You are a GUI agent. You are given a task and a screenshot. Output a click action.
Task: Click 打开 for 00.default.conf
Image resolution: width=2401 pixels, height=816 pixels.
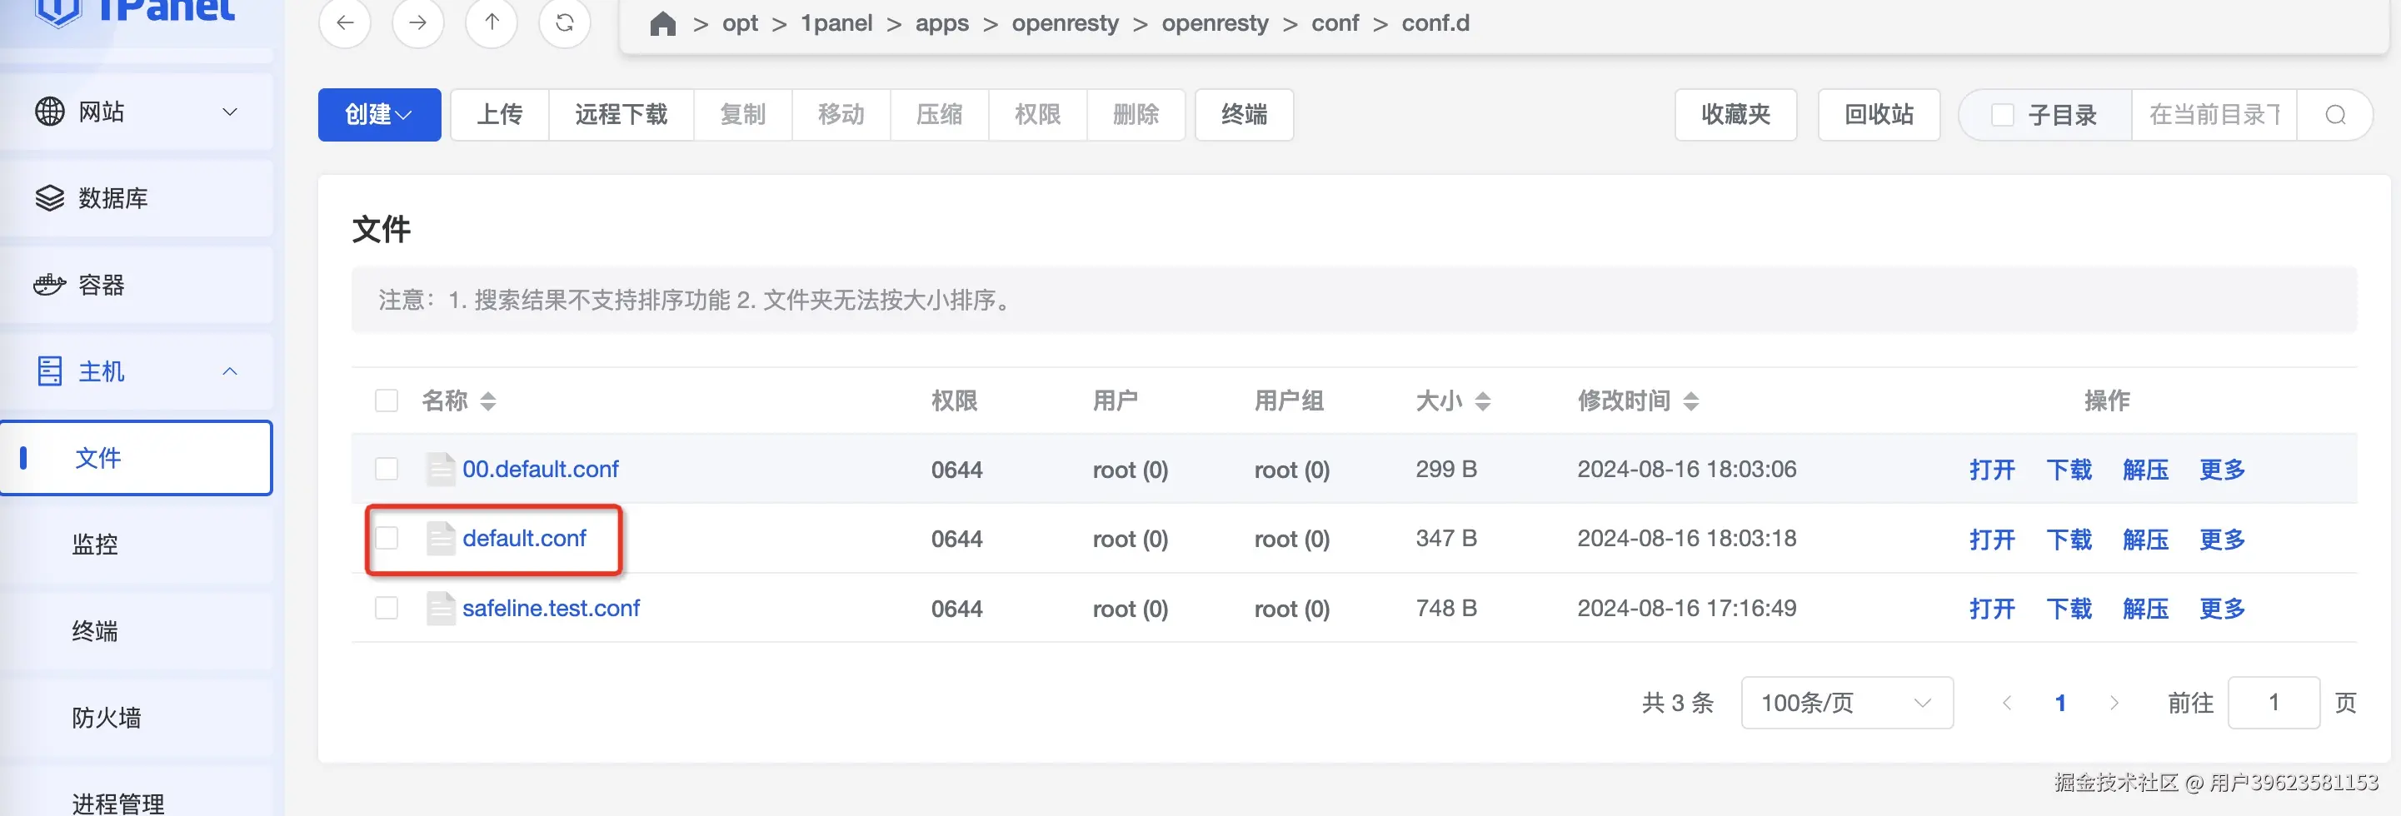click(1992, 470)
